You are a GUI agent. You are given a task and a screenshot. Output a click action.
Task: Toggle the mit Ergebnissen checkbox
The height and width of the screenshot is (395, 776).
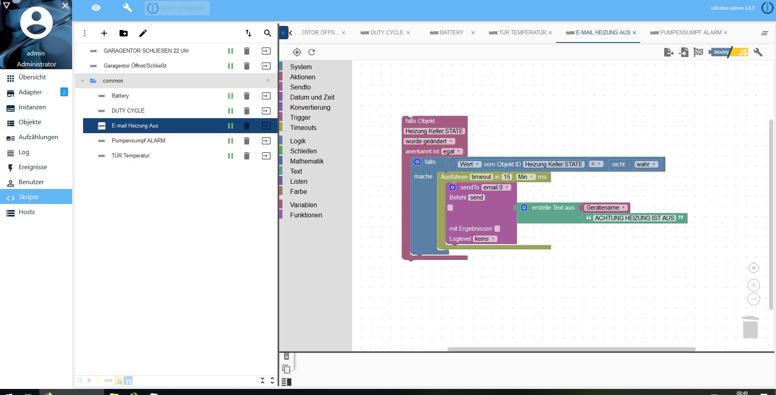click(x=497, y=229)
